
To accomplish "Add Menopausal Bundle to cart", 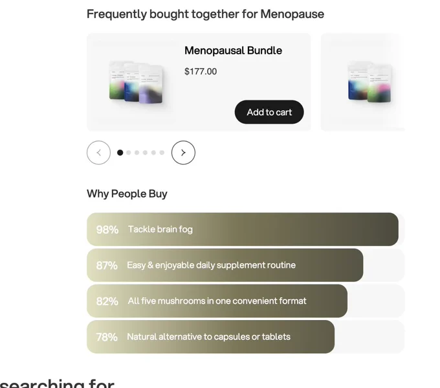I will coord(269,112).
